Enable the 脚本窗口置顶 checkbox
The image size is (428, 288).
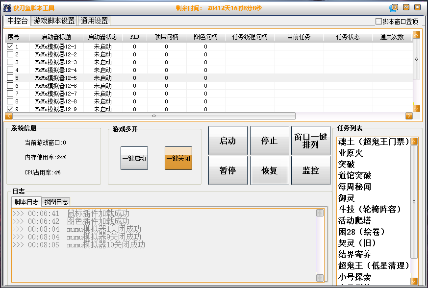378,22
